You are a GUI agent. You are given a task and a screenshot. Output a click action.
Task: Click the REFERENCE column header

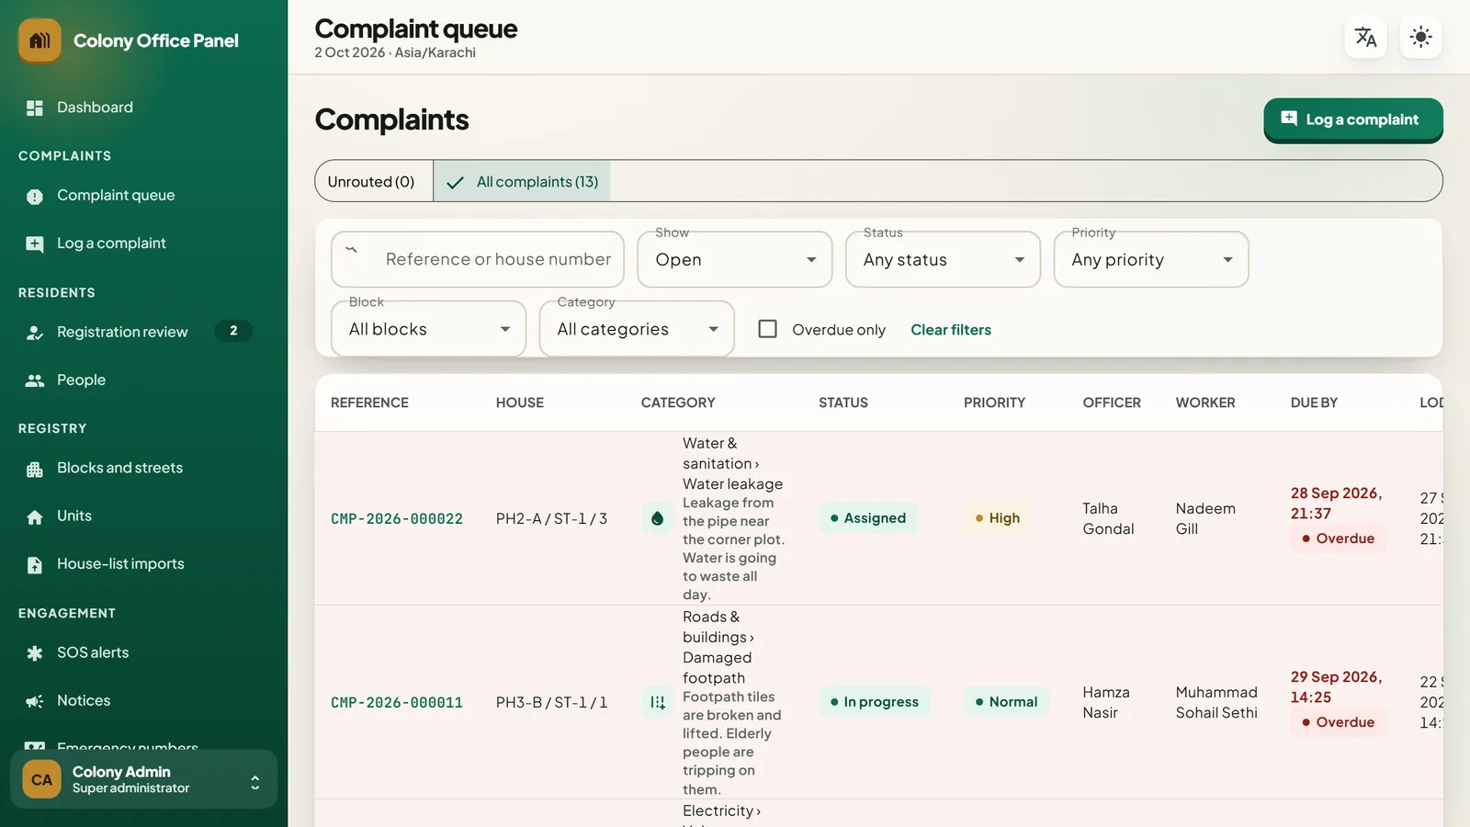[369, 402]
